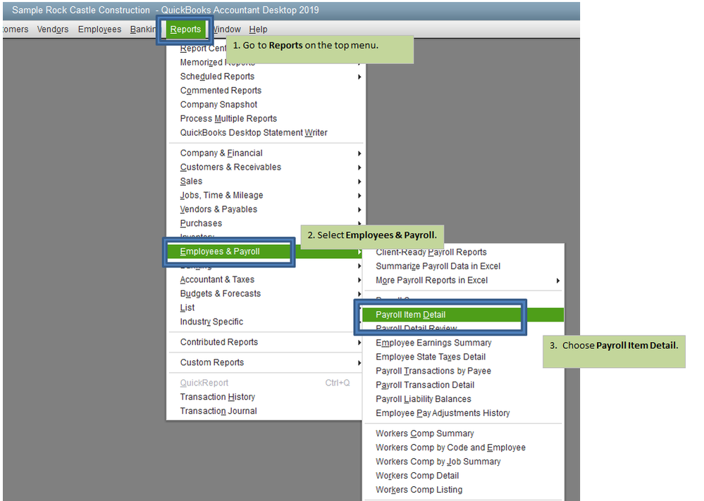Image resolution: width=704 pixels, height=501 pixels.
Task: Open Budgets & Forecasts submenu
Action: tap(265, 293)
